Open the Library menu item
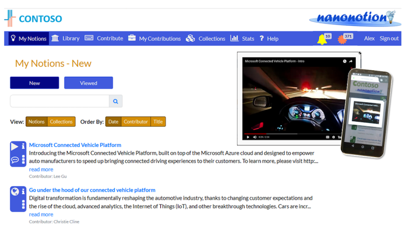This screenshot has width=410, height=230. [65, 39]
